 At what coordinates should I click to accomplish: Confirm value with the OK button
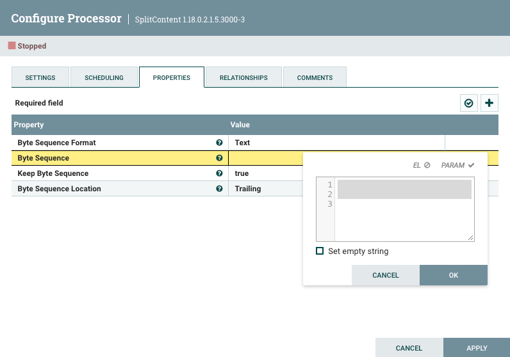point(454,275)
